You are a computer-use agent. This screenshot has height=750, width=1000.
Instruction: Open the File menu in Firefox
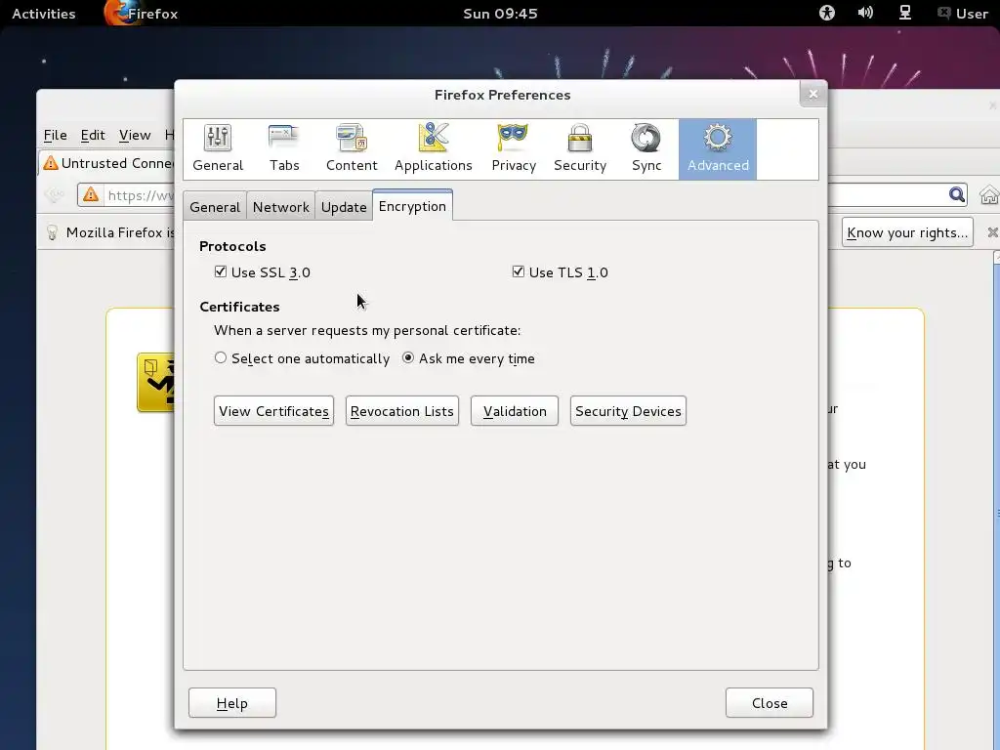pyautogui.click(x=56, y=135)
